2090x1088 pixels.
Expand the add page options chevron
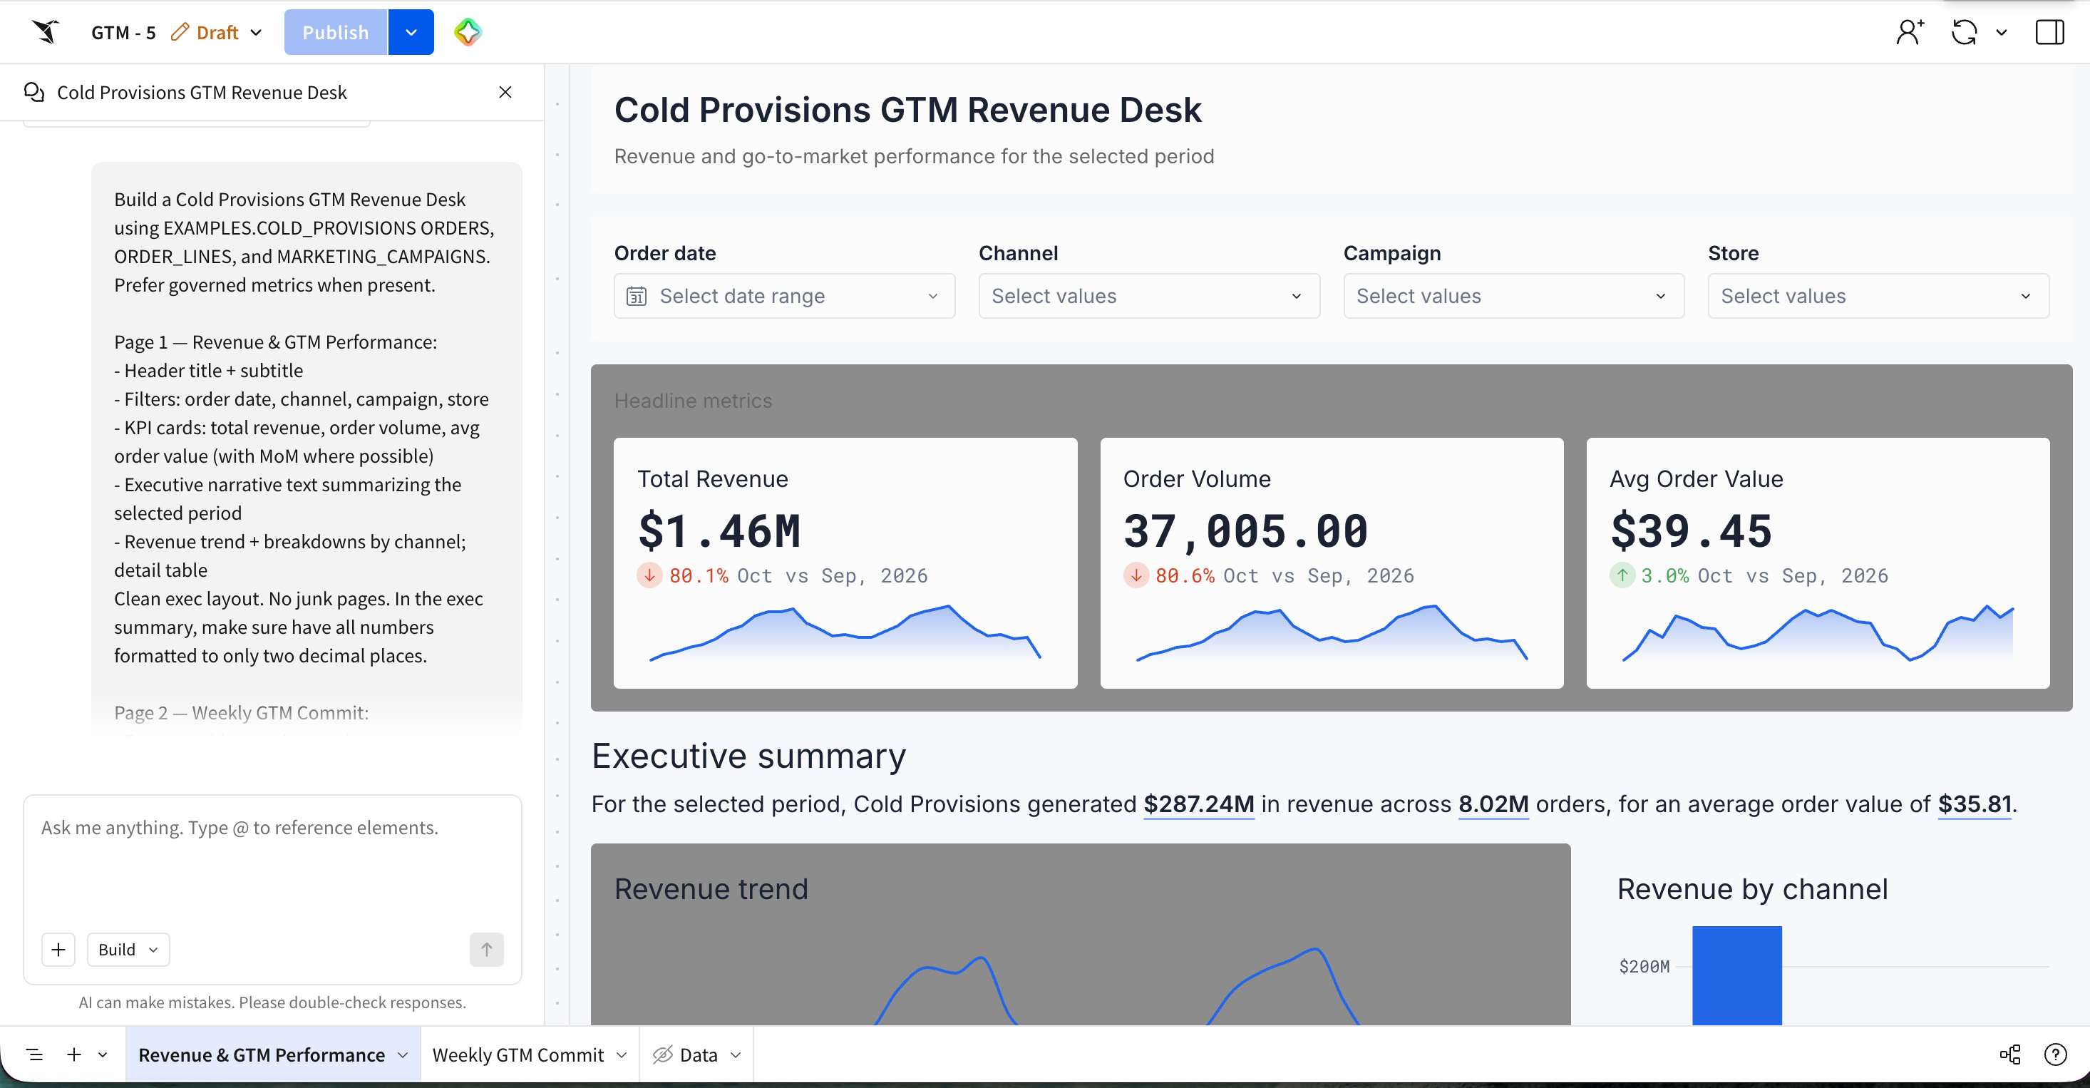(x=103, y=1054)
